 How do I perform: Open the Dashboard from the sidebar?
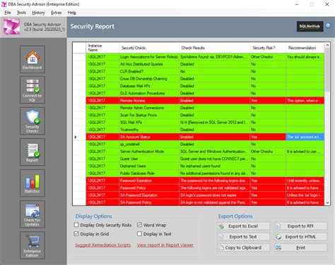click(x=33, y=59)
